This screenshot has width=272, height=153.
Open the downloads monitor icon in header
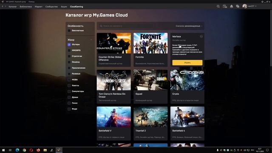tap(225, 6)
